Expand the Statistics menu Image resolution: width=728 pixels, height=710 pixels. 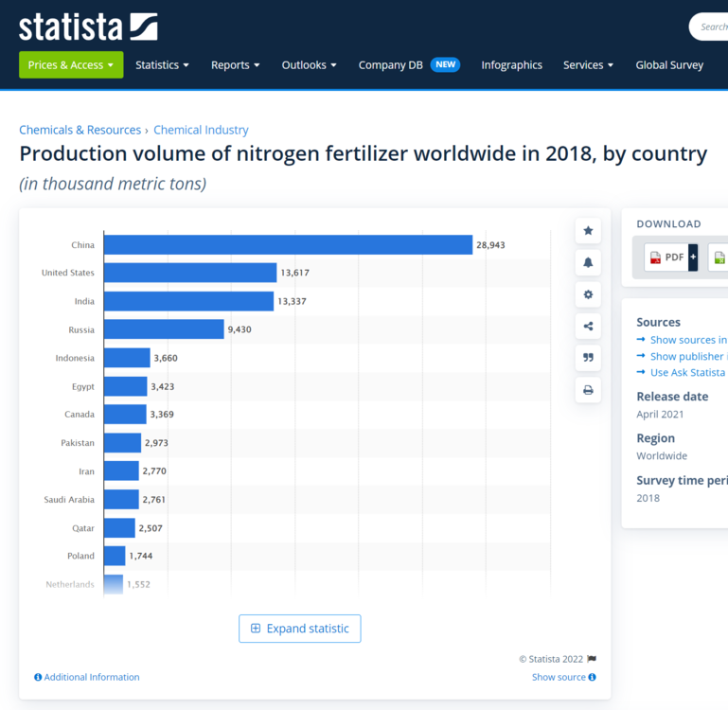[162, 65]
